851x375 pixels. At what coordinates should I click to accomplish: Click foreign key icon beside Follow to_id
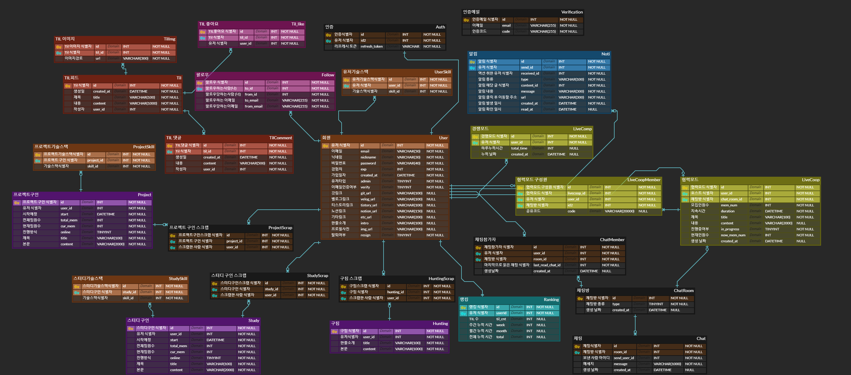(x=200, y=89)
